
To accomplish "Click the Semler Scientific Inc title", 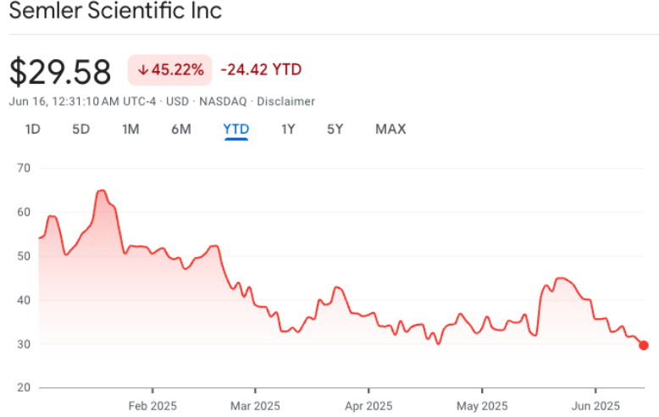I will coord(115,12).
